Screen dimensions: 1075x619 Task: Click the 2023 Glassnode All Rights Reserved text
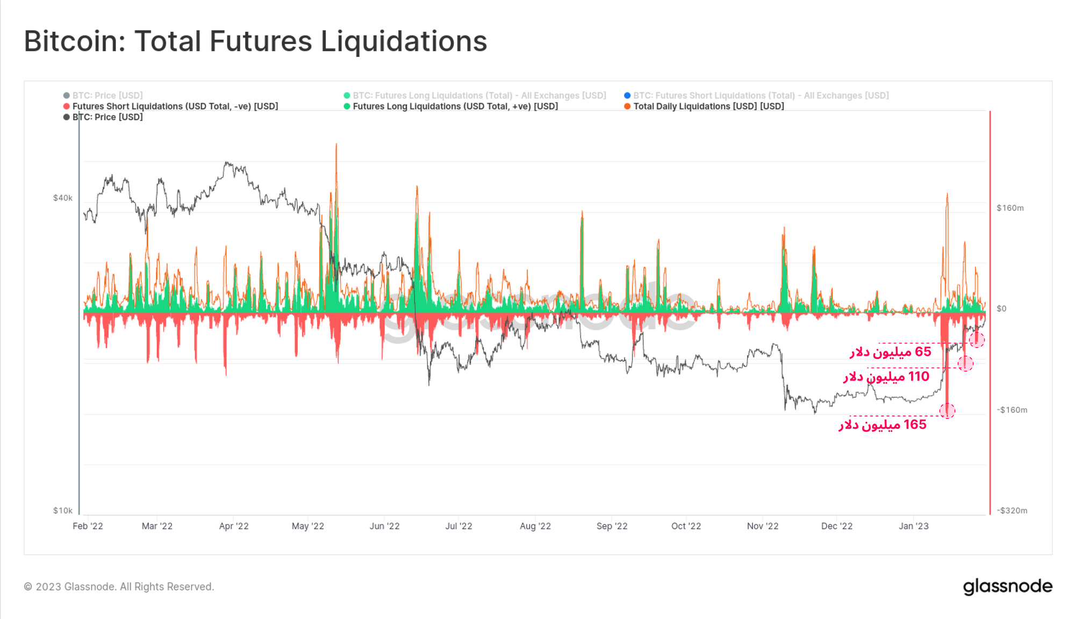click(119, 587)
